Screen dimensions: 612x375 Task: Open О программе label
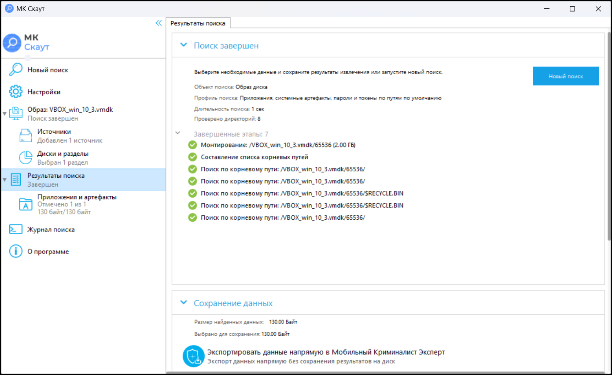(x=48, y=252)
